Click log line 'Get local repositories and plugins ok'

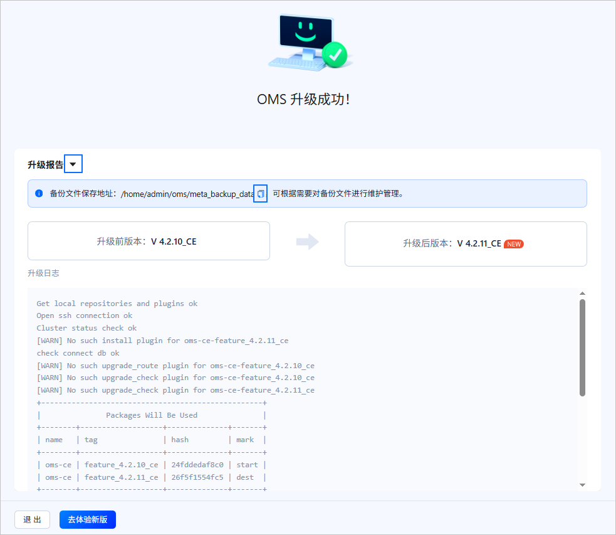117,304
